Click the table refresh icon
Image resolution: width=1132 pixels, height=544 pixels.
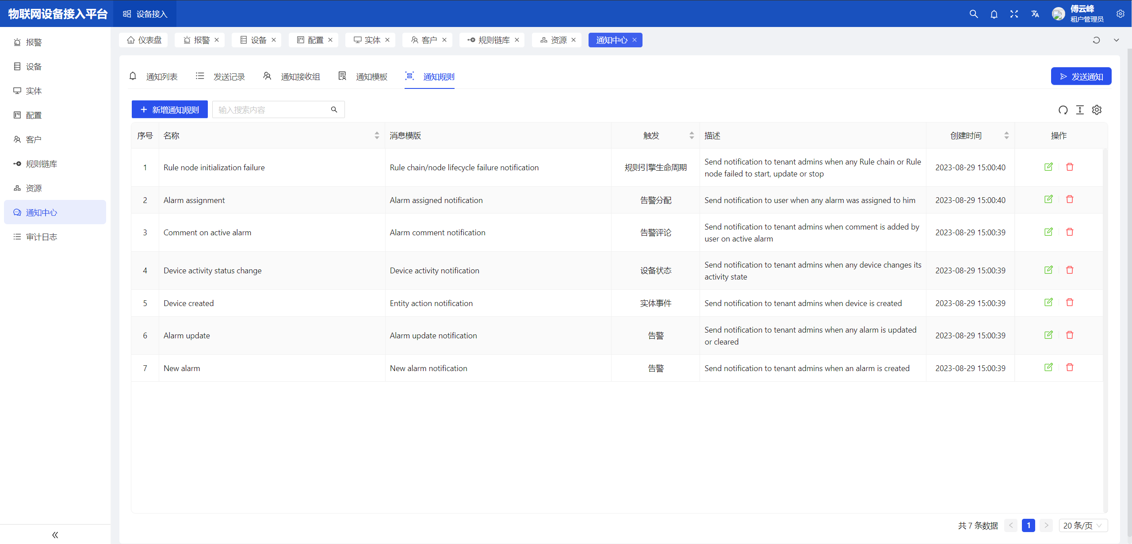[1063, 110]
